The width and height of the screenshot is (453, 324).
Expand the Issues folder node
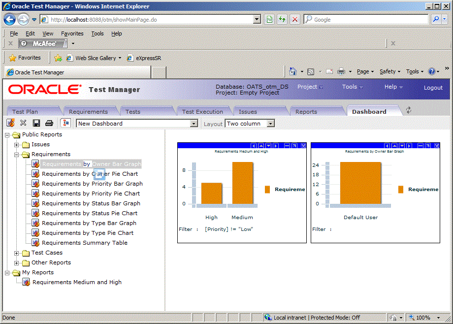click(16, 145)
